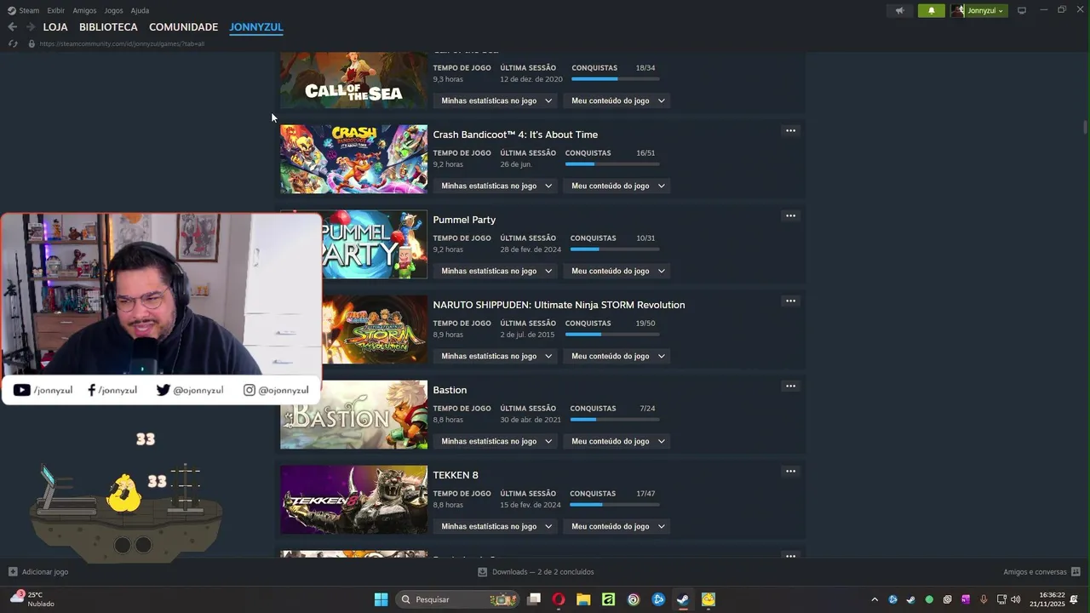Open the Pummel Party title link

click(x=464, y=220)
